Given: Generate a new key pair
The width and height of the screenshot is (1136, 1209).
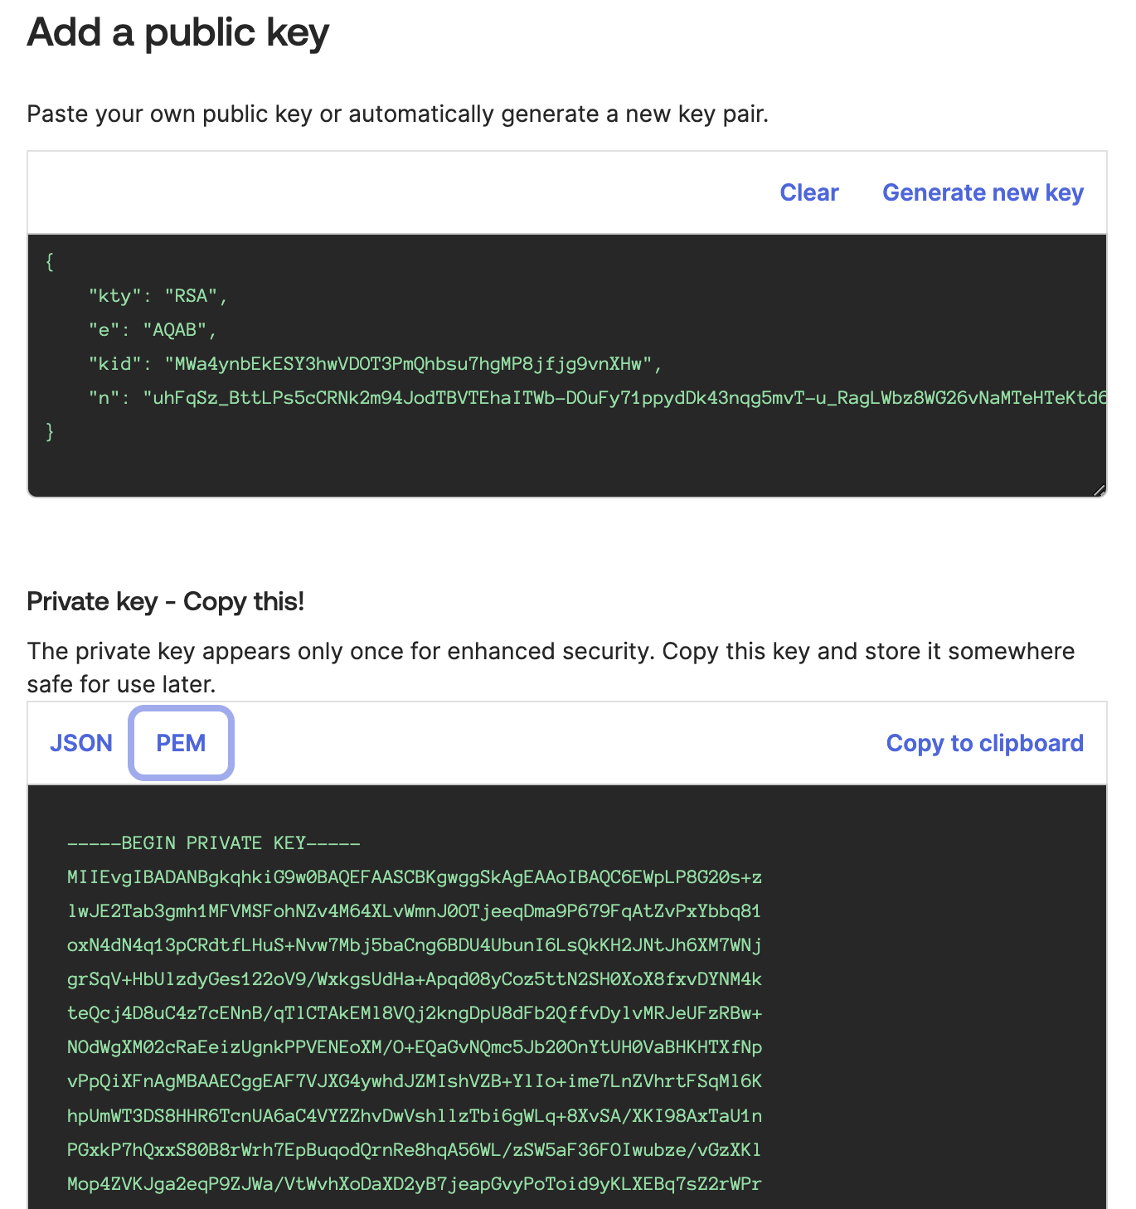Looking at the screenshot, I should point(983,192).
